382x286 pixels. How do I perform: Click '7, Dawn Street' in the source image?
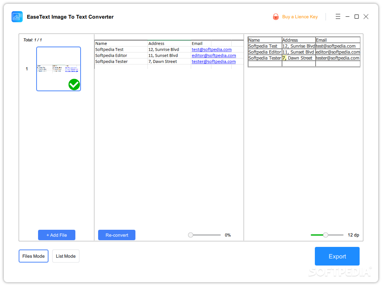[x=163, y=61]
